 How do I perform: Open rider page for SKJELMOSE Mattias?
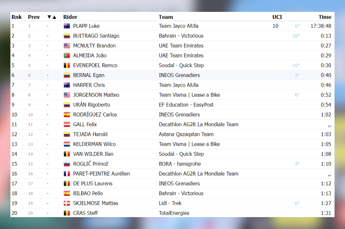(x=95, y=203)
